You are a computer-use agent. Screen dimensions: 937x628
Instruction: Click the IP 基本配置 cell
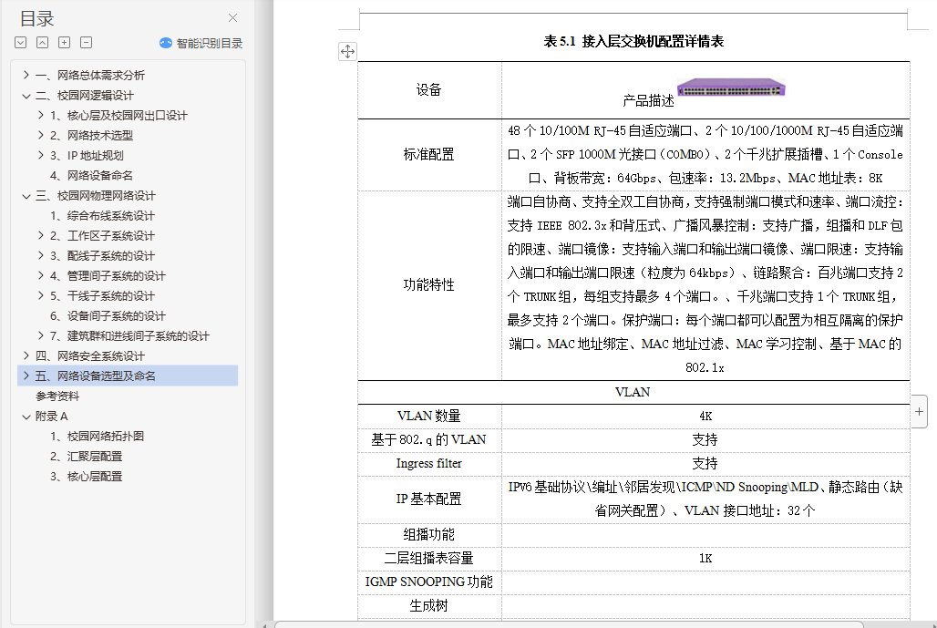click(428, 499)
